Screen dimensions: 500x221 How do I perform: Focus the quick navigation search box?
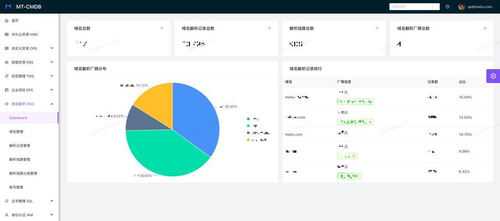point(414,7)
